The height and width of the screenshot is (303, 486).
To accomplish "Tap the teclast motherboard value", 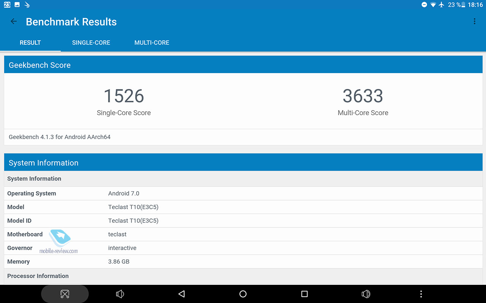I will [117, 234].
